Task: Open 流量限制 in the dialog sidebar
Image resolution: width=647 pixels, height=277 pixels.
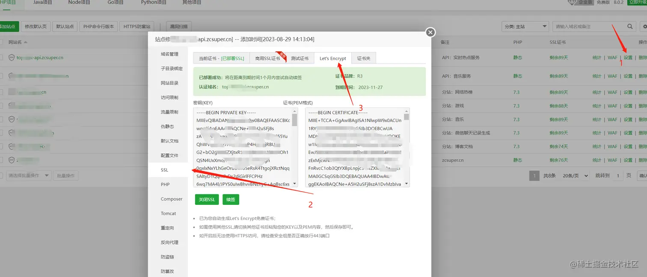Action: coord(168,112)
